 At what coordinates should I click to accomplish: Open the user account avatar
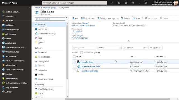[176, 3]
